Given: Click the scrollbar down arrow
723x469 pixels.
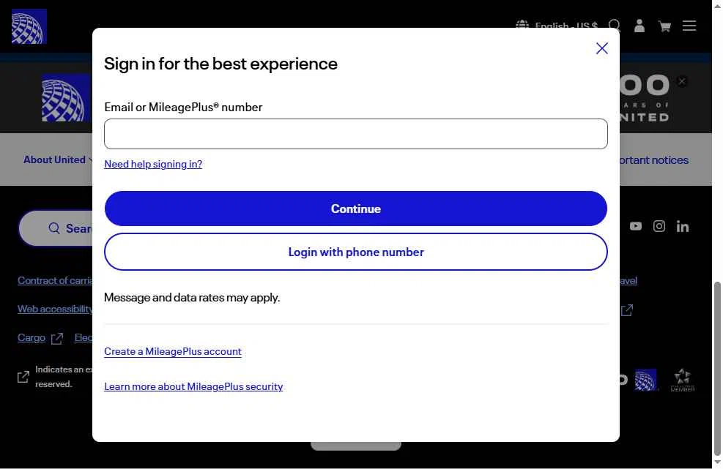Looking at the screenshot, I should [x=717, y=462].
